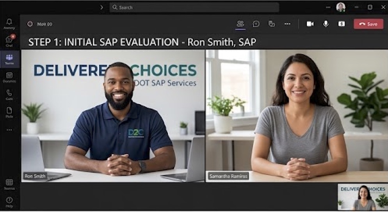This screenshot has width=388, height=212.
Task: Go forward with the title bar chevron
Action: [x=101, y=7]
